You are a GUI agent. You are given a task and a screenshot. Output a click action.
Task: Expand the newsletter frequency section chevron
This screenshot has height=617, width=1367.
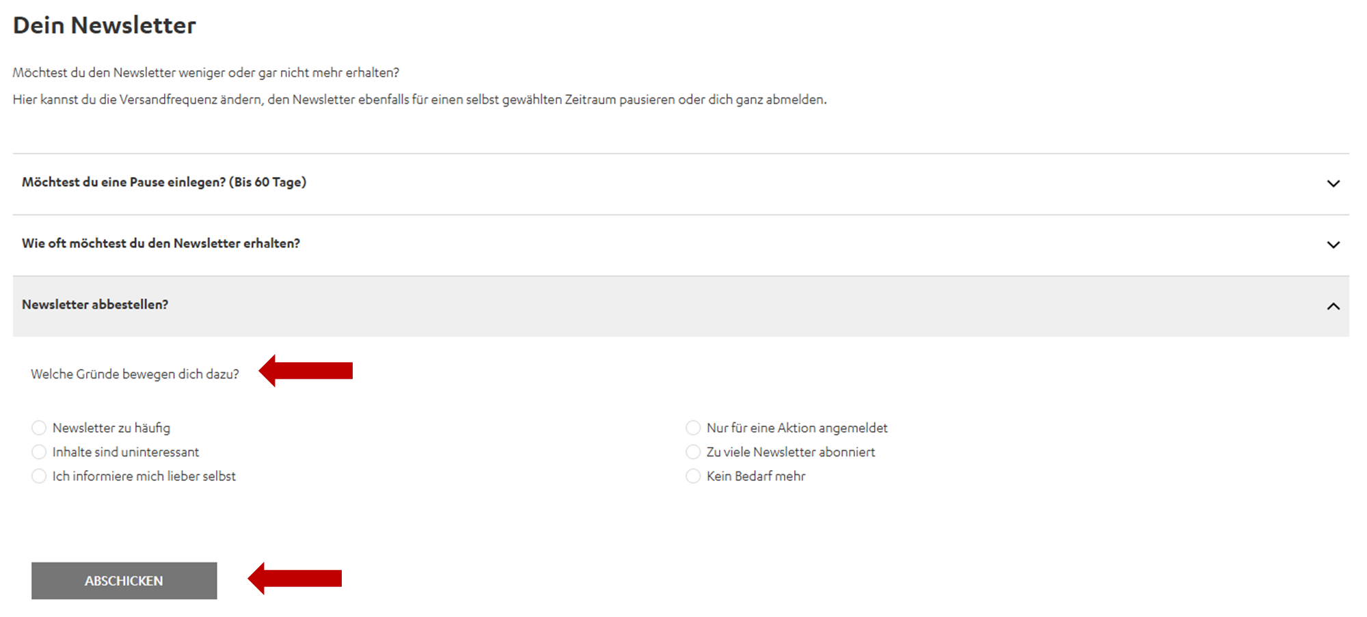[1333, 245]
